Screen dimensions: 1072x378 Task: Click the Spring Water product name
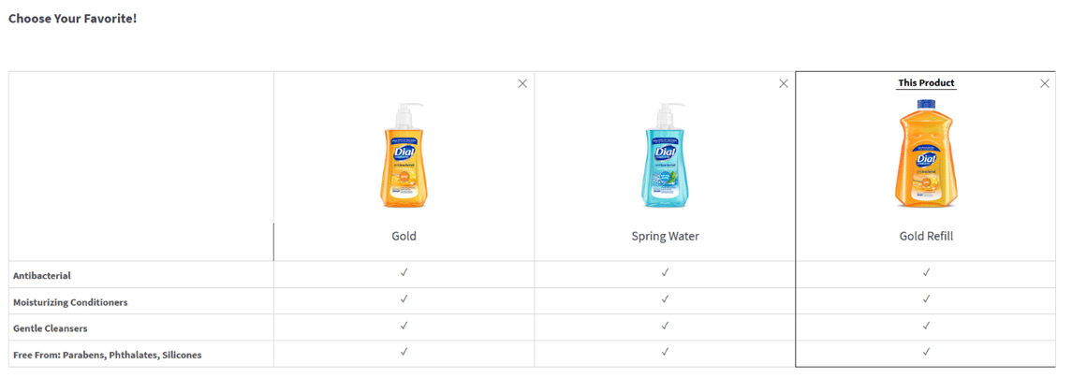pyautogui.click(x=665, y=236)
